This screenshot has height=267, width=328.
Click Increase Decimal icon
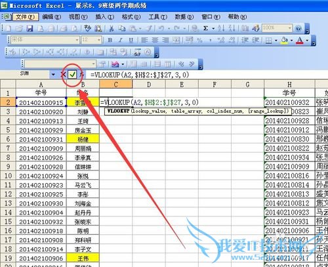tap(221, 40)
